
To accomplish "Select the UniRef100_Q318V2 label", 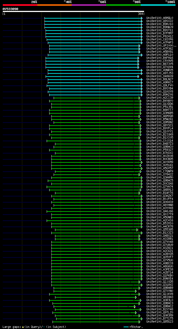I will pyautogui.click(x=160, y=285).
